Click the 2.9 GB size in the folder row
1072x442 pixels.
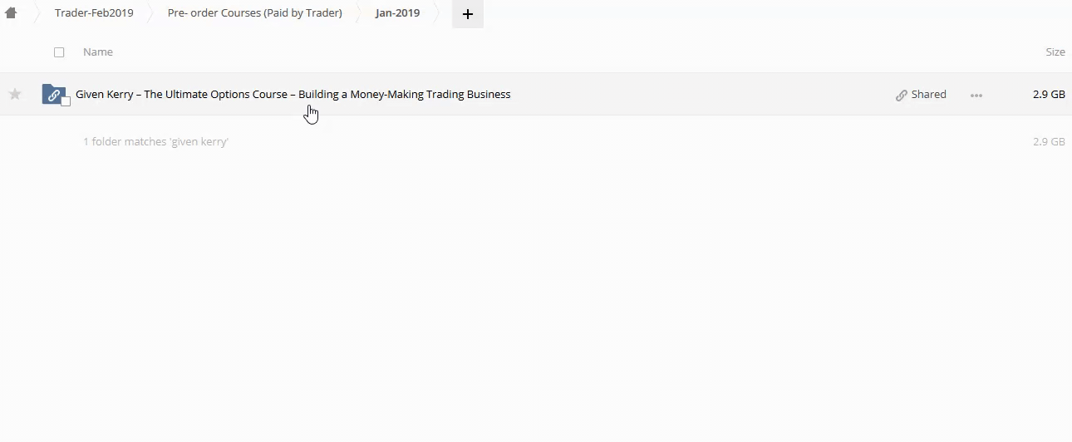[x=1048, y=95]
